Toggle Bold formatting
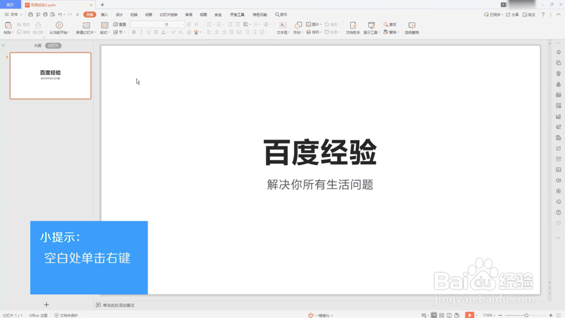The height and width of the screenshot is (318, 565). coord(134,32)
